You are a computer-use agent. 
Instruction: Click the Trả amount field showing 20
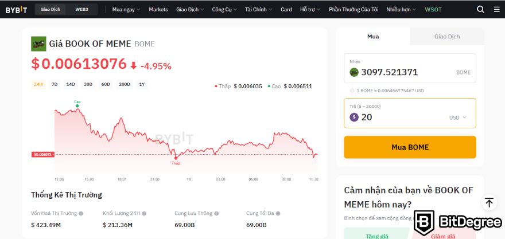(x=410, y=113)
